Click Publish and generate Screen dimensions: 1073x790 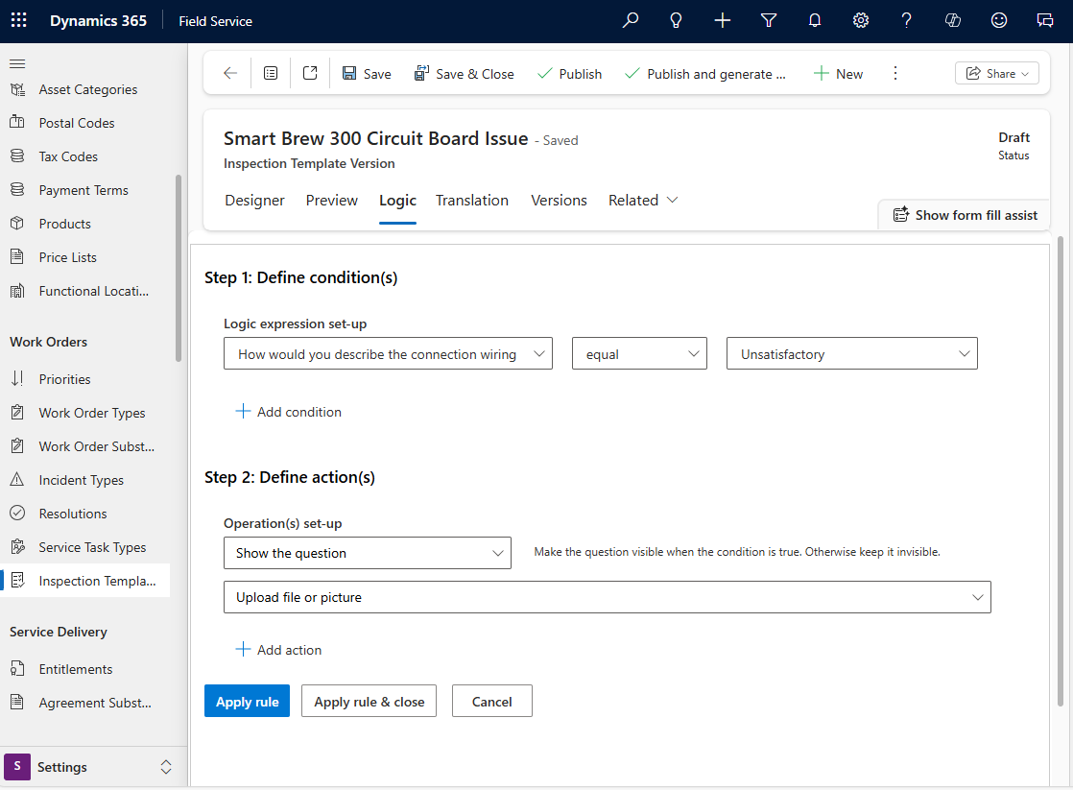tap(705, 73)
